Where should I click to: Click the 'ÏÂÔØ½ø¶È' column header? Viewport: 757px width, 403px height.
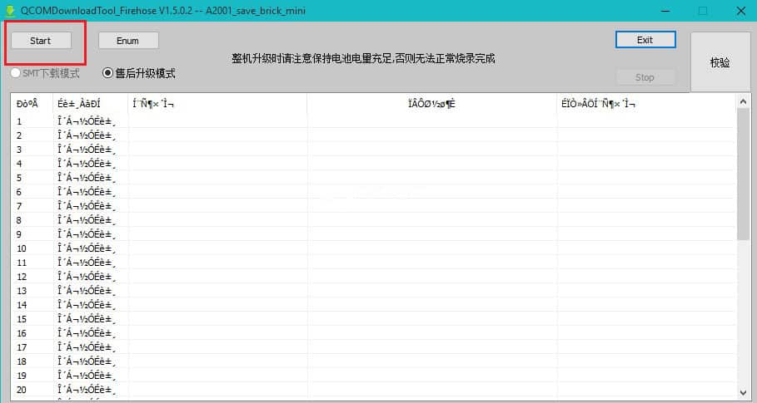[431, 104]
